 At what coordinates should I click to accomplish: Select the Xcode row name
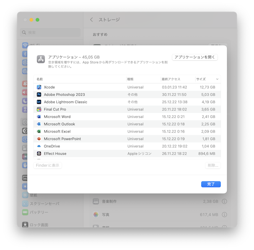(x=49, y=87)
